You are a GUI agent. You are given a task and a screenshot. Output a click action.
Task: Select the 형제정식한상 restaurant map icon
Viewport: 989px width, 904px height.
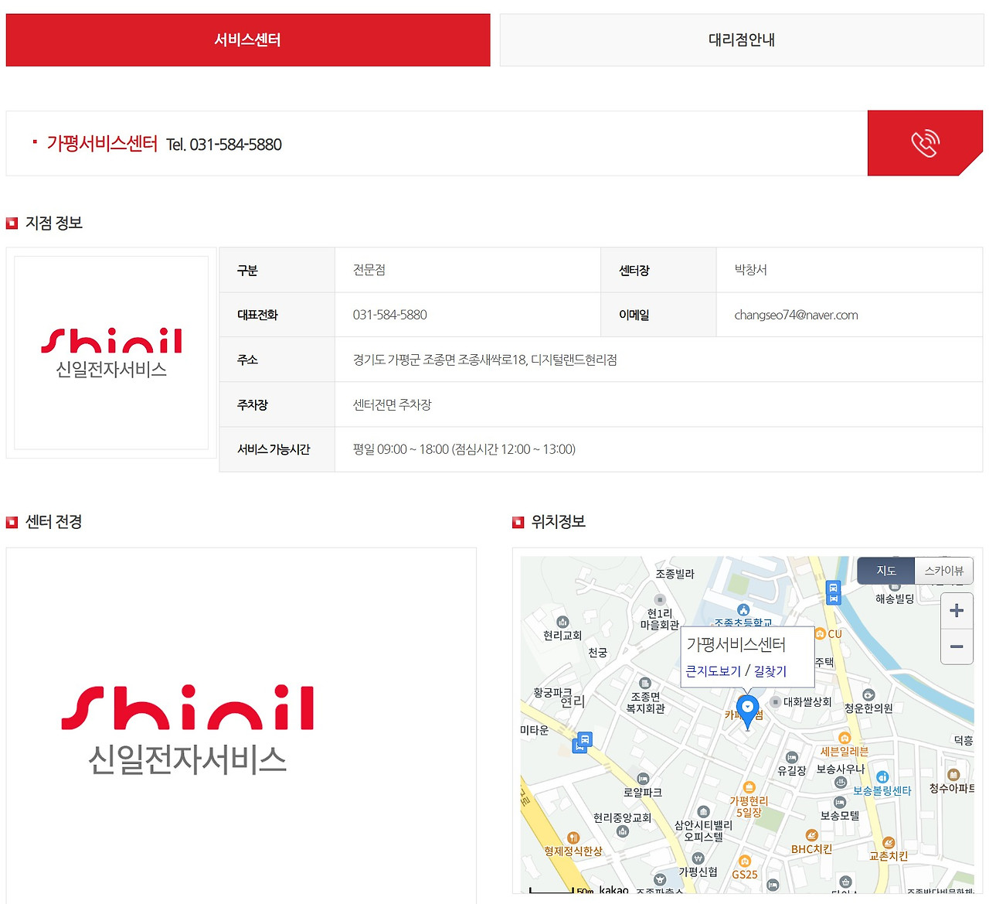pos(573,837)
